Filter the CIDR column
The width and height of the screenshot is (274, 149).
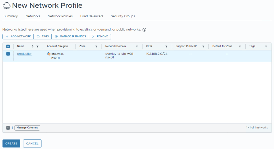click(x=166, y=46)
